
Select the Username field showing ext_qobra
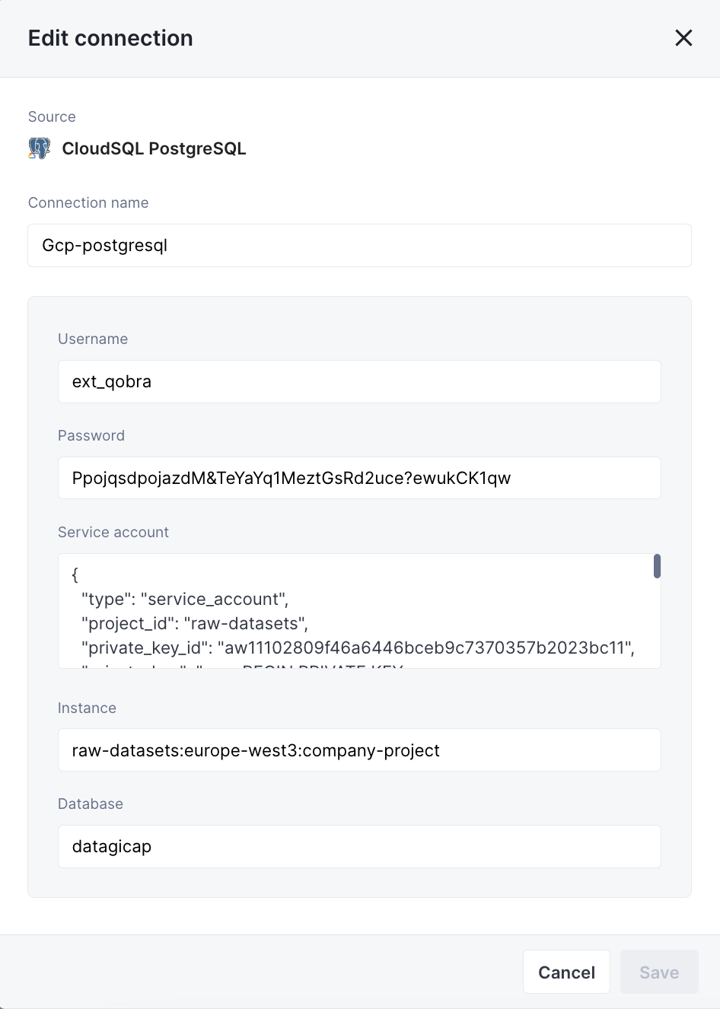point(359,381)
